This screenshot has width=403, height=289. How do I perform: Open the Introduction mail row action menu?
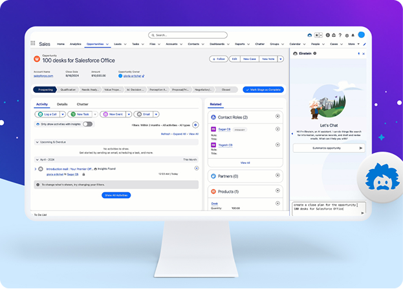[197, 168]
